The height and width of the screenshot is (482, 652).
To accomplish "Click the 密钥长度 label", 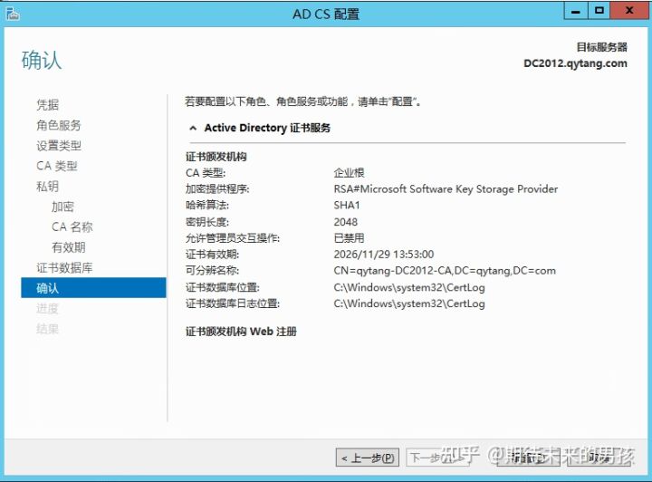I will point(207,222).
